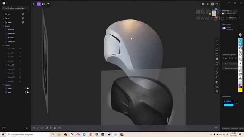
Task: Toggle visibility dot of Front empty
Action: pos(28,88)
